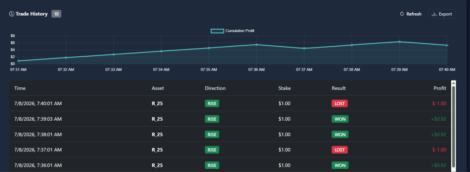Click the R_25 asset in the 7:36:01 row
Image resolution: width=470 pixels, height=172 pixels.
(157, 166)
